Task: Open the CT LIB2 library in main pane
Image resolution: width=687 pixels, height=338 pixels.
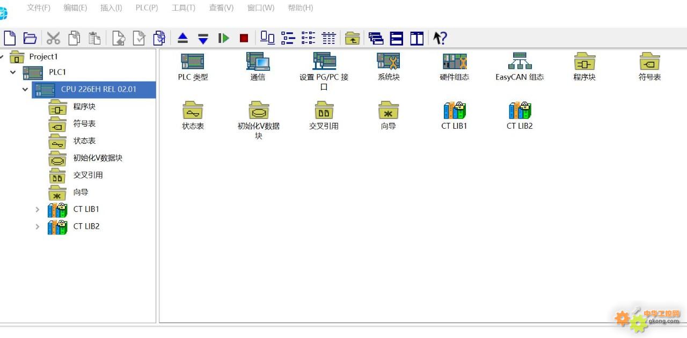Action: tap(520, 115)
